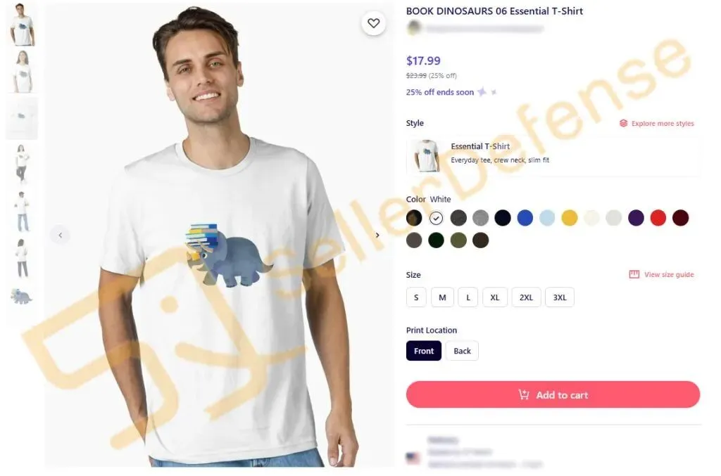This screenshot has height=476, width=721.
Task: Click the seller avatar under product title
Action: (414, 28)
